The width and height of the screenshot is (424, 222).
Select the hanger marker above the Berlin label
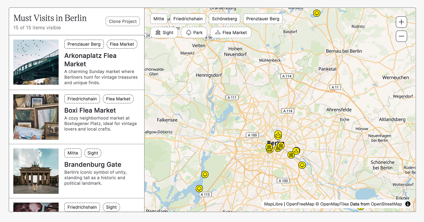[x=278, y=134]
